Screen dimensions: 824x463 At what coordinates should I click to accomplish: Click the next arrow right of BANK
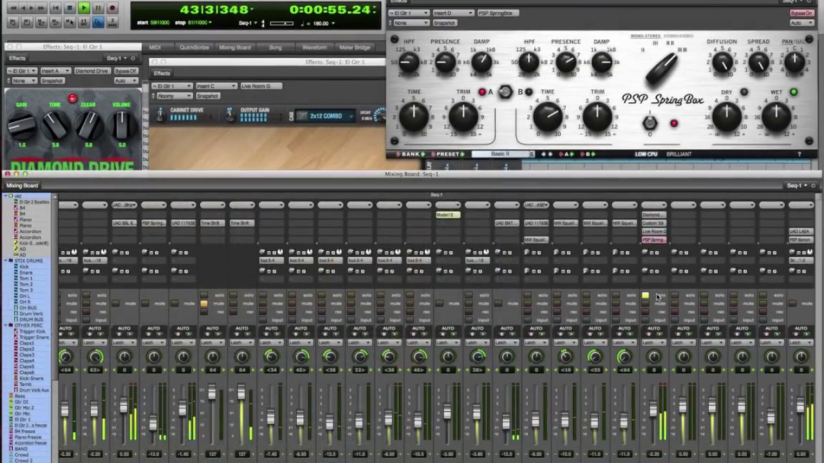[422, 154]
